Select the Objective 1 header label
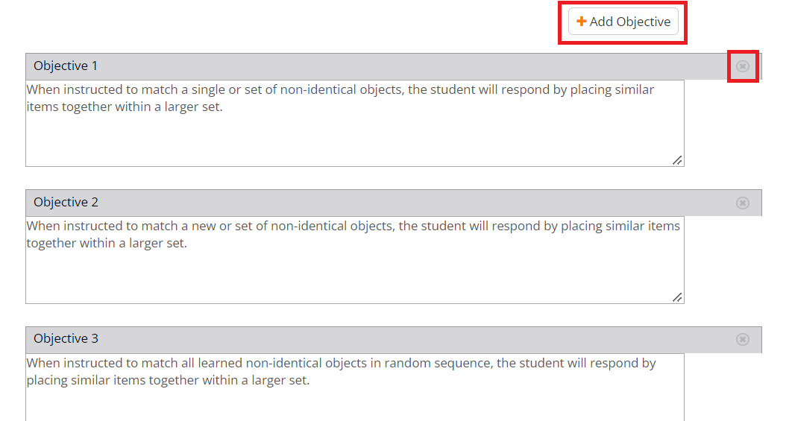Viewport: 792px width, 421px height. pyautogui.click(x=66, y=66)
